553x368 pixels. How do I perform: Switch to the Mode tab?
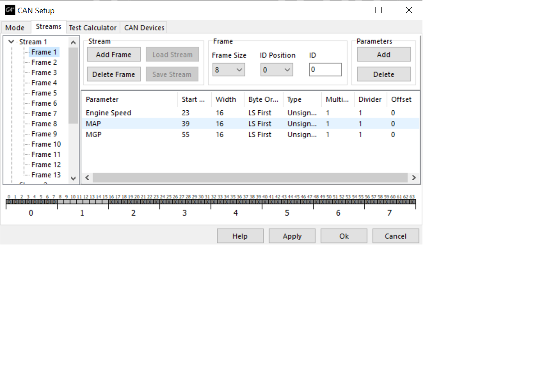pyautogui.click(x=15, y=28)
